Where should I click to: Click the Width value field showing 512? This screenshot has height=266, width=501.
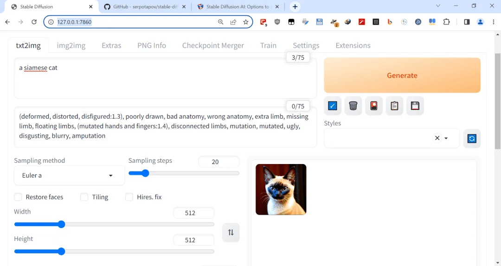point(193,213)
